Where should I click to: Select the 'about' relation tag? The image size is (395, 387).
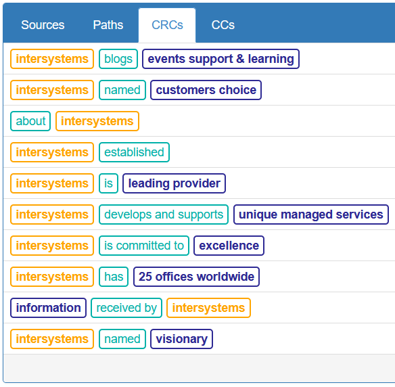coord(30,121)
